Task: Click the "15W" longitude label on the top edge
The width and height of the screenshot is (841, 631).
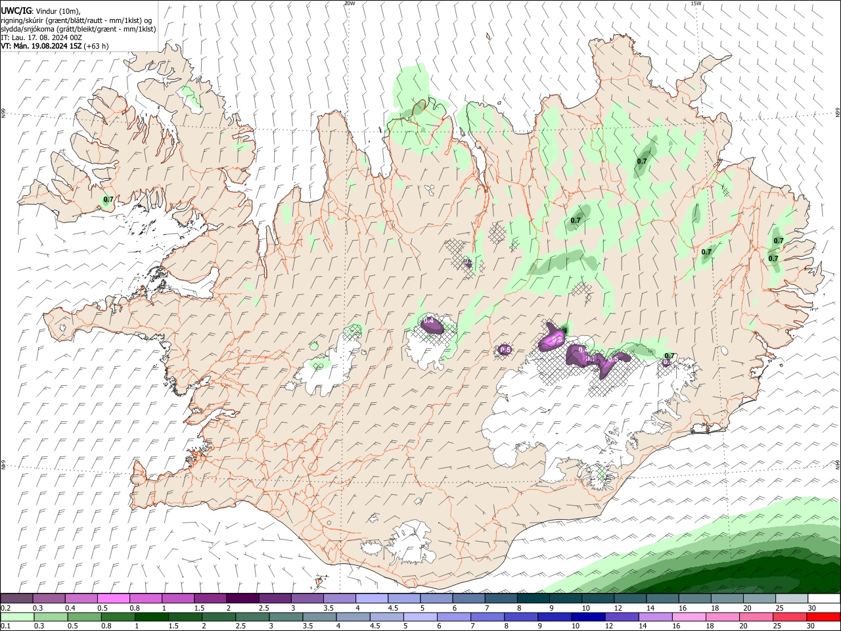Action: coord(696,3)
